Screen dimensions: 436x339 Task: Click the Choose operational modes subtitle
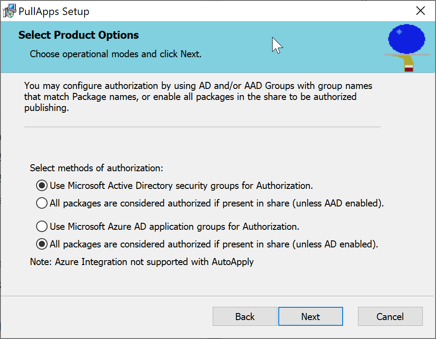(x=115, y=54)
